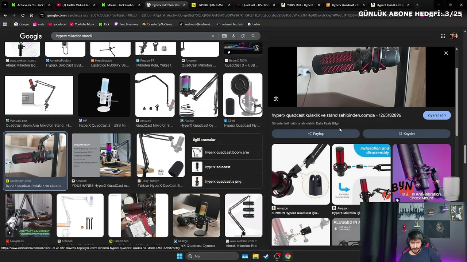Screen dimensions: 467x262
Task: Click the Kaydet save button
Action: coord(406,134)
